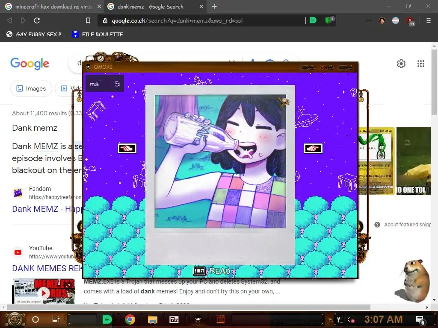Open Task View on the taskbar

pyautogui.click(x=56, y=319)
